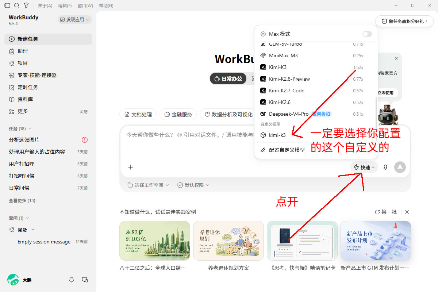Image resolution: width=438 pixels, height=292 pixels.
Task: Select Kimi-K2.8-Preview model
Action: click(316, 79)
